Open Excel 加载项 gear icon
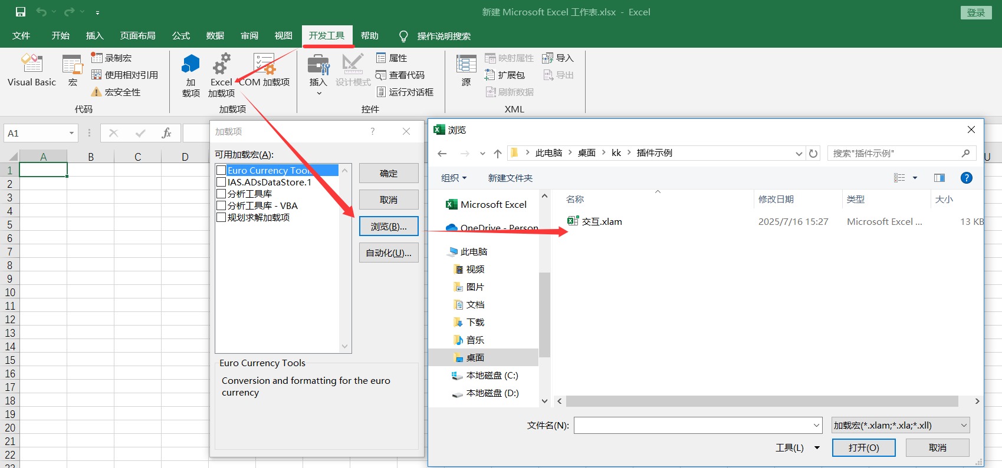Viewport: 1002px width, 468px height. tap(221, 64)
